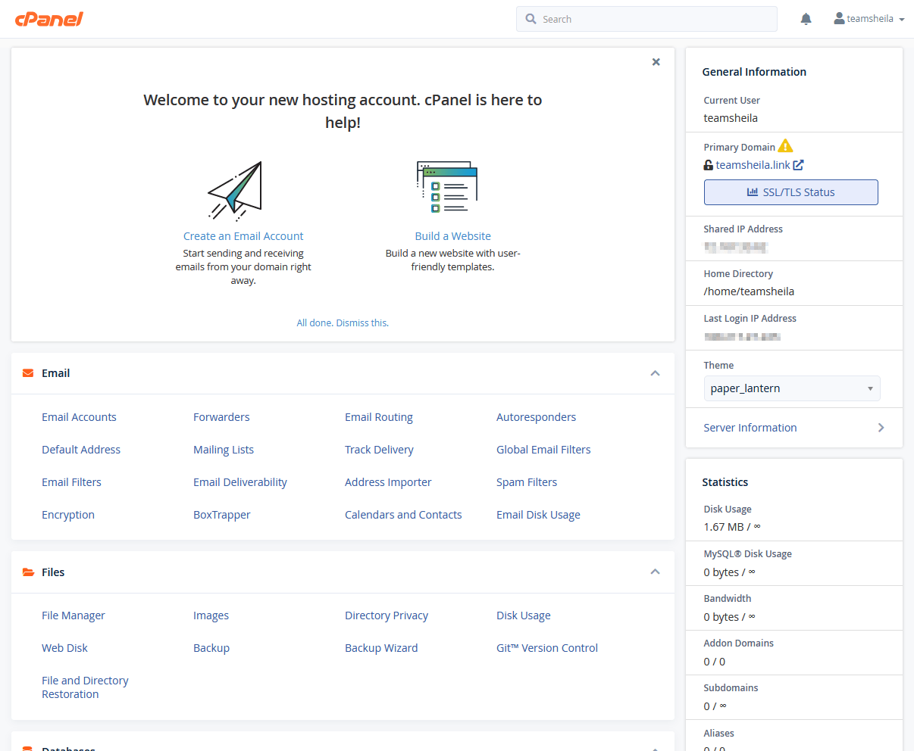
Task: Click the 1.67 MB disk usage value
Action: (732, 527)
